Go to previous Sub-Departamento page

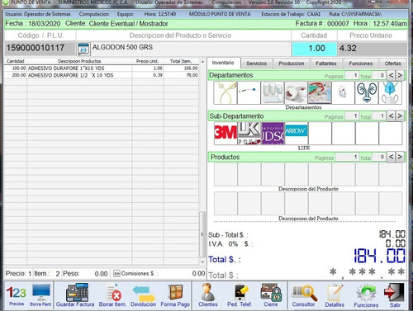391,116
